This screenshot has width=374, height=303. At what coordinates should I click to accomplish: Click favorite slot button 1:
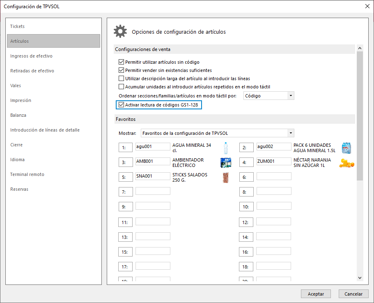pyautogui.click(x=126, y=148)
